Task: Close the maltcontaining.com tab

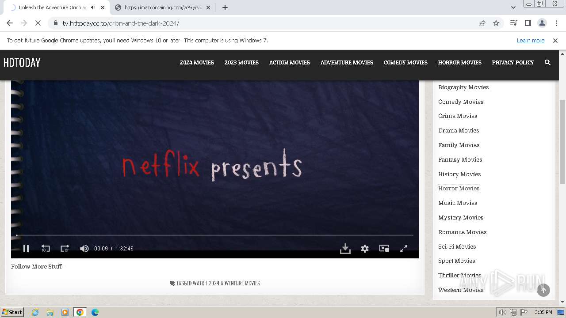Action: pyautogui.click(x=208, y=8)
